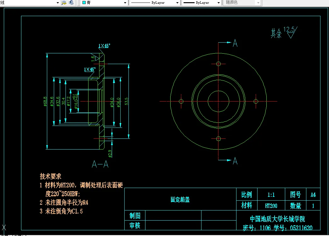Click the HT200 material entry in title block

pos(271,205)
